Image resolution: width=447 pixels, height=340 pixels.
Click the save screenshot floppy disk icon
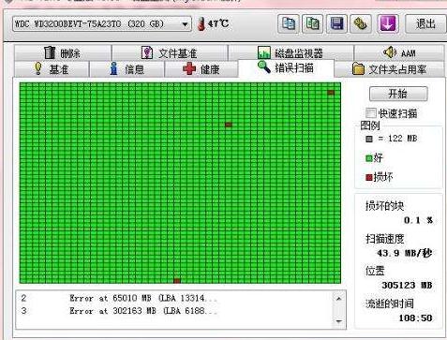(336, 23)
